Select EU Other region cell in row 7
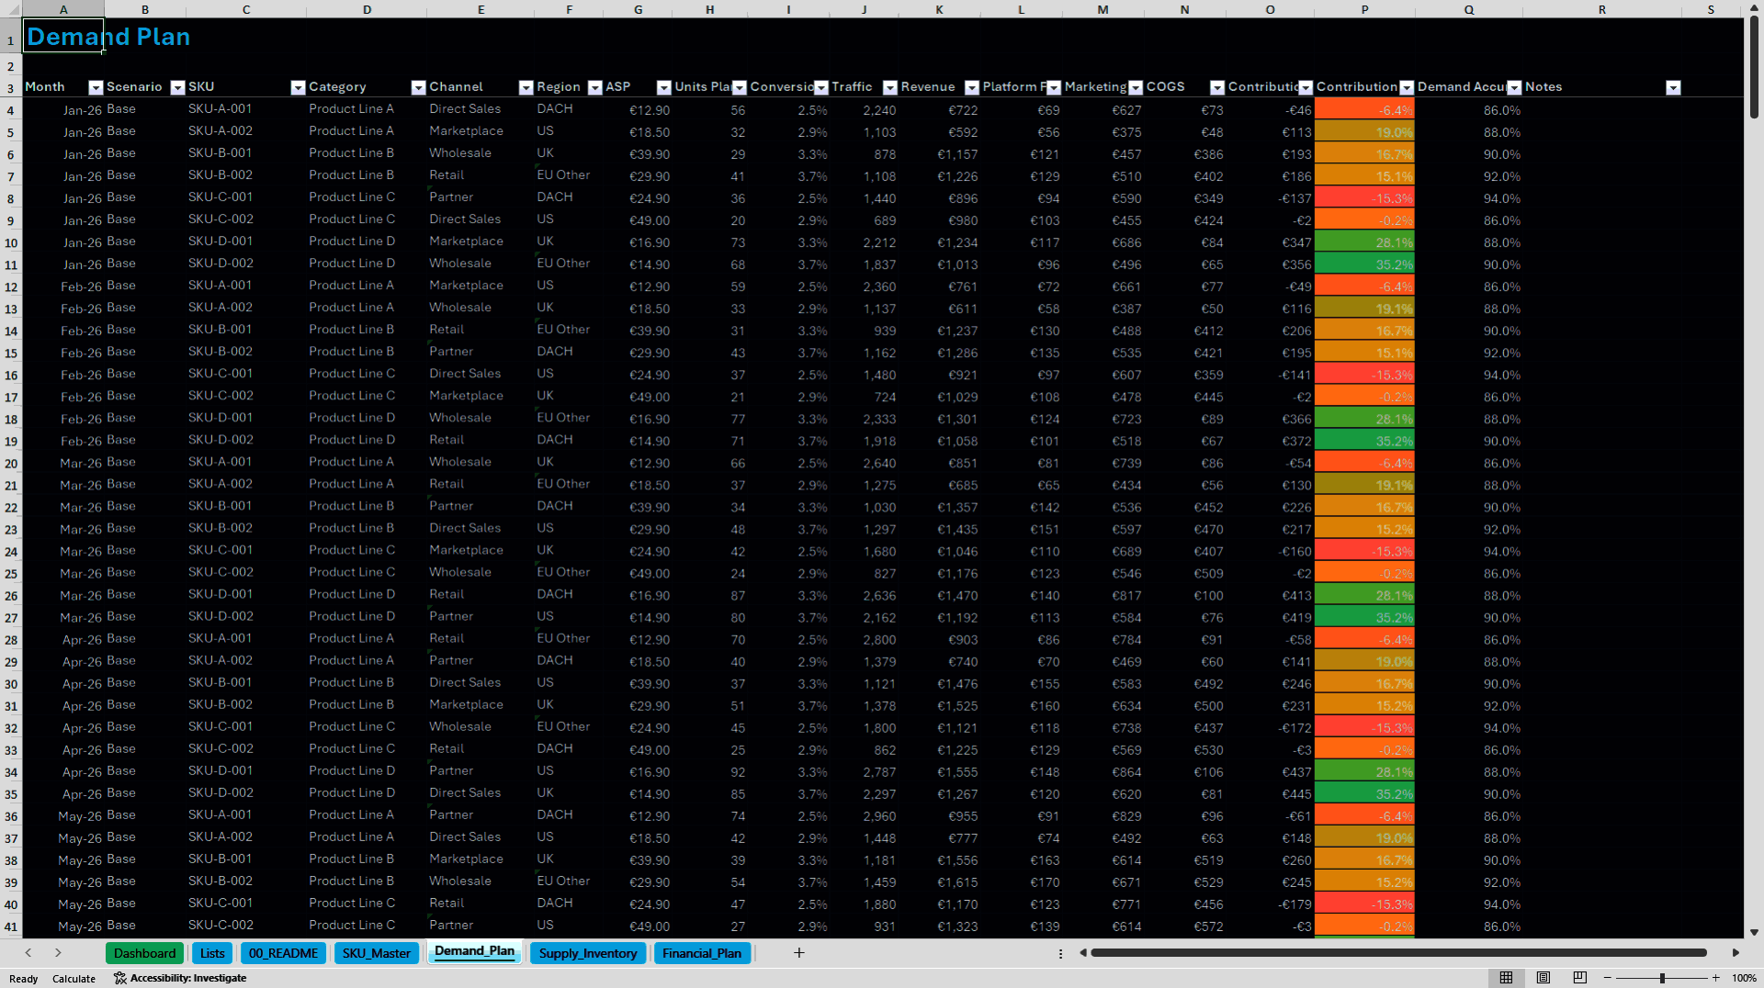 [569, 175]
